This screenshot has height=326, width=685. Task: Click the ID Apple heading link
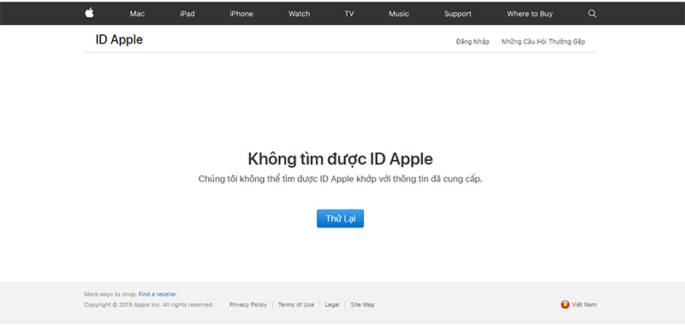click(x=119, y=39)
